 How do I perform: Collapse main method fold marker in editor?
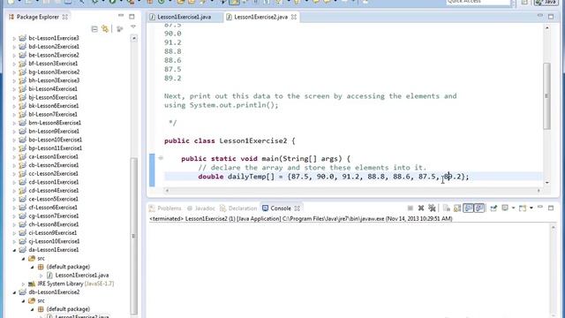tap(161, 158)
